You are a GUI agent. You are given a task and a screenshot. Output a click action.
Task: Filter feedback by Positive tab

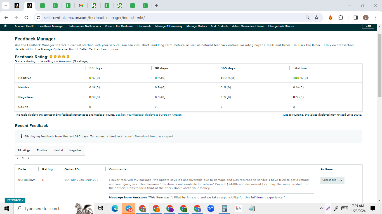click(x=42, y=150)
